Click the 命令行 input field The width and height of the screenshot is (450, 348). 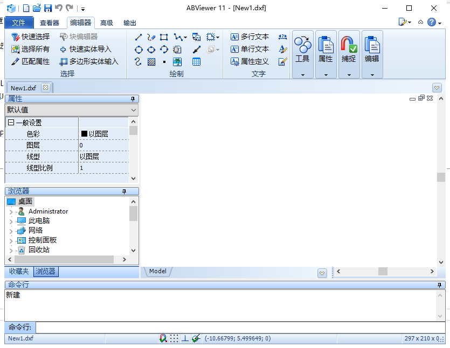240,328
